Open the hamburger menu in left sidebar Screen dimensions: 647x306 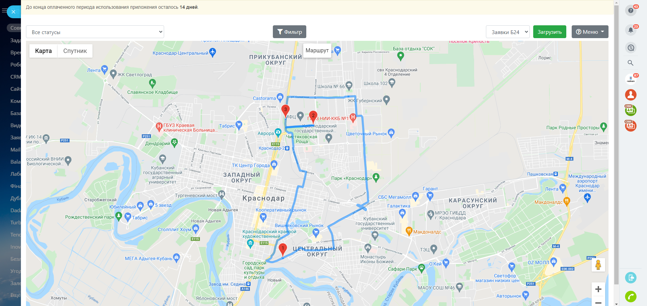(x=4, y=11)
